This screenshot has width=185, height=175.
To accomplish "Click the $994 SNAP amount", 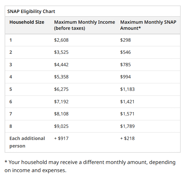I will point(126,77).
